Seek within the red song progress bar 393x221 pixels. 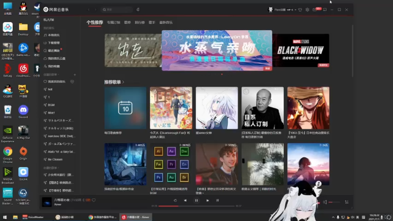pos(196,206)
